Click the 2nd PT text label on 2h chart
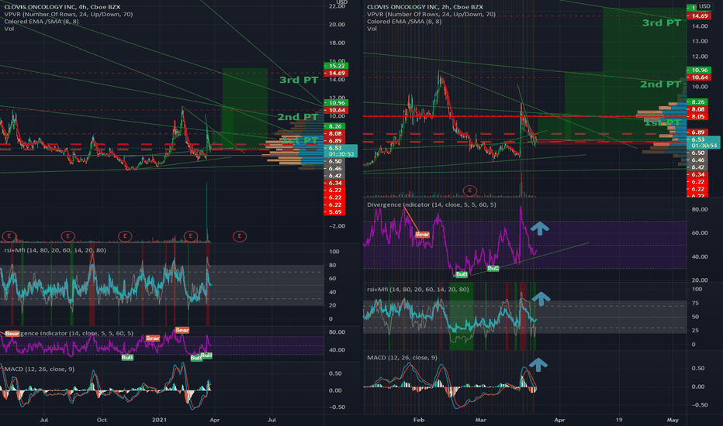 click(660, 84)
